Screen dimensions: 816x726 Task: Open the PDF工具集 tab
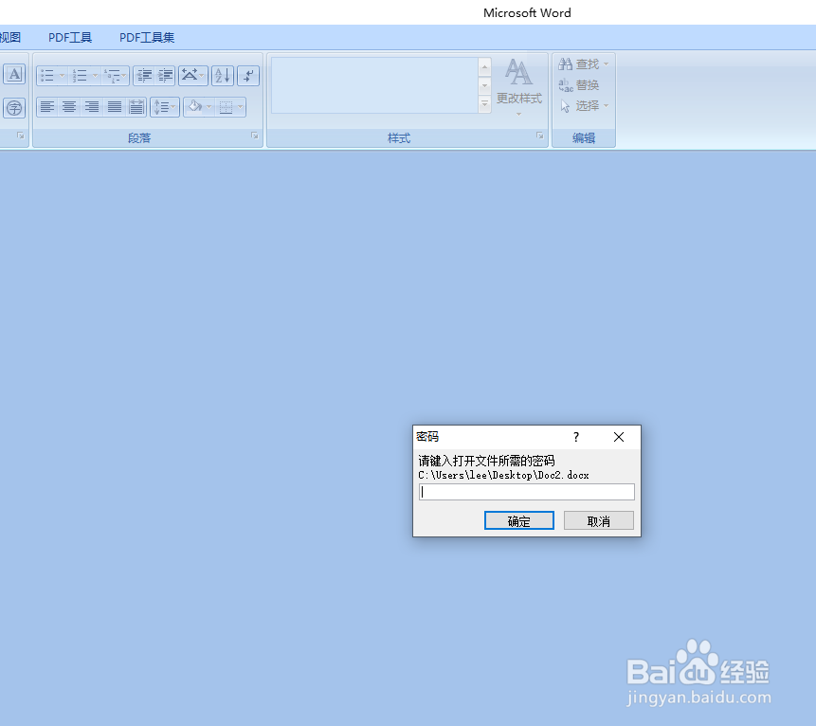coord(147,38)
